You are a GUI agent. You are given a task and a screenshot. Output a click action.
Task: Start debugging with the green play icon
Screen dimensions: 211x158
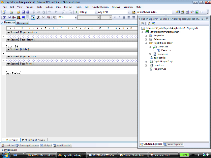(x=76, y=12)
